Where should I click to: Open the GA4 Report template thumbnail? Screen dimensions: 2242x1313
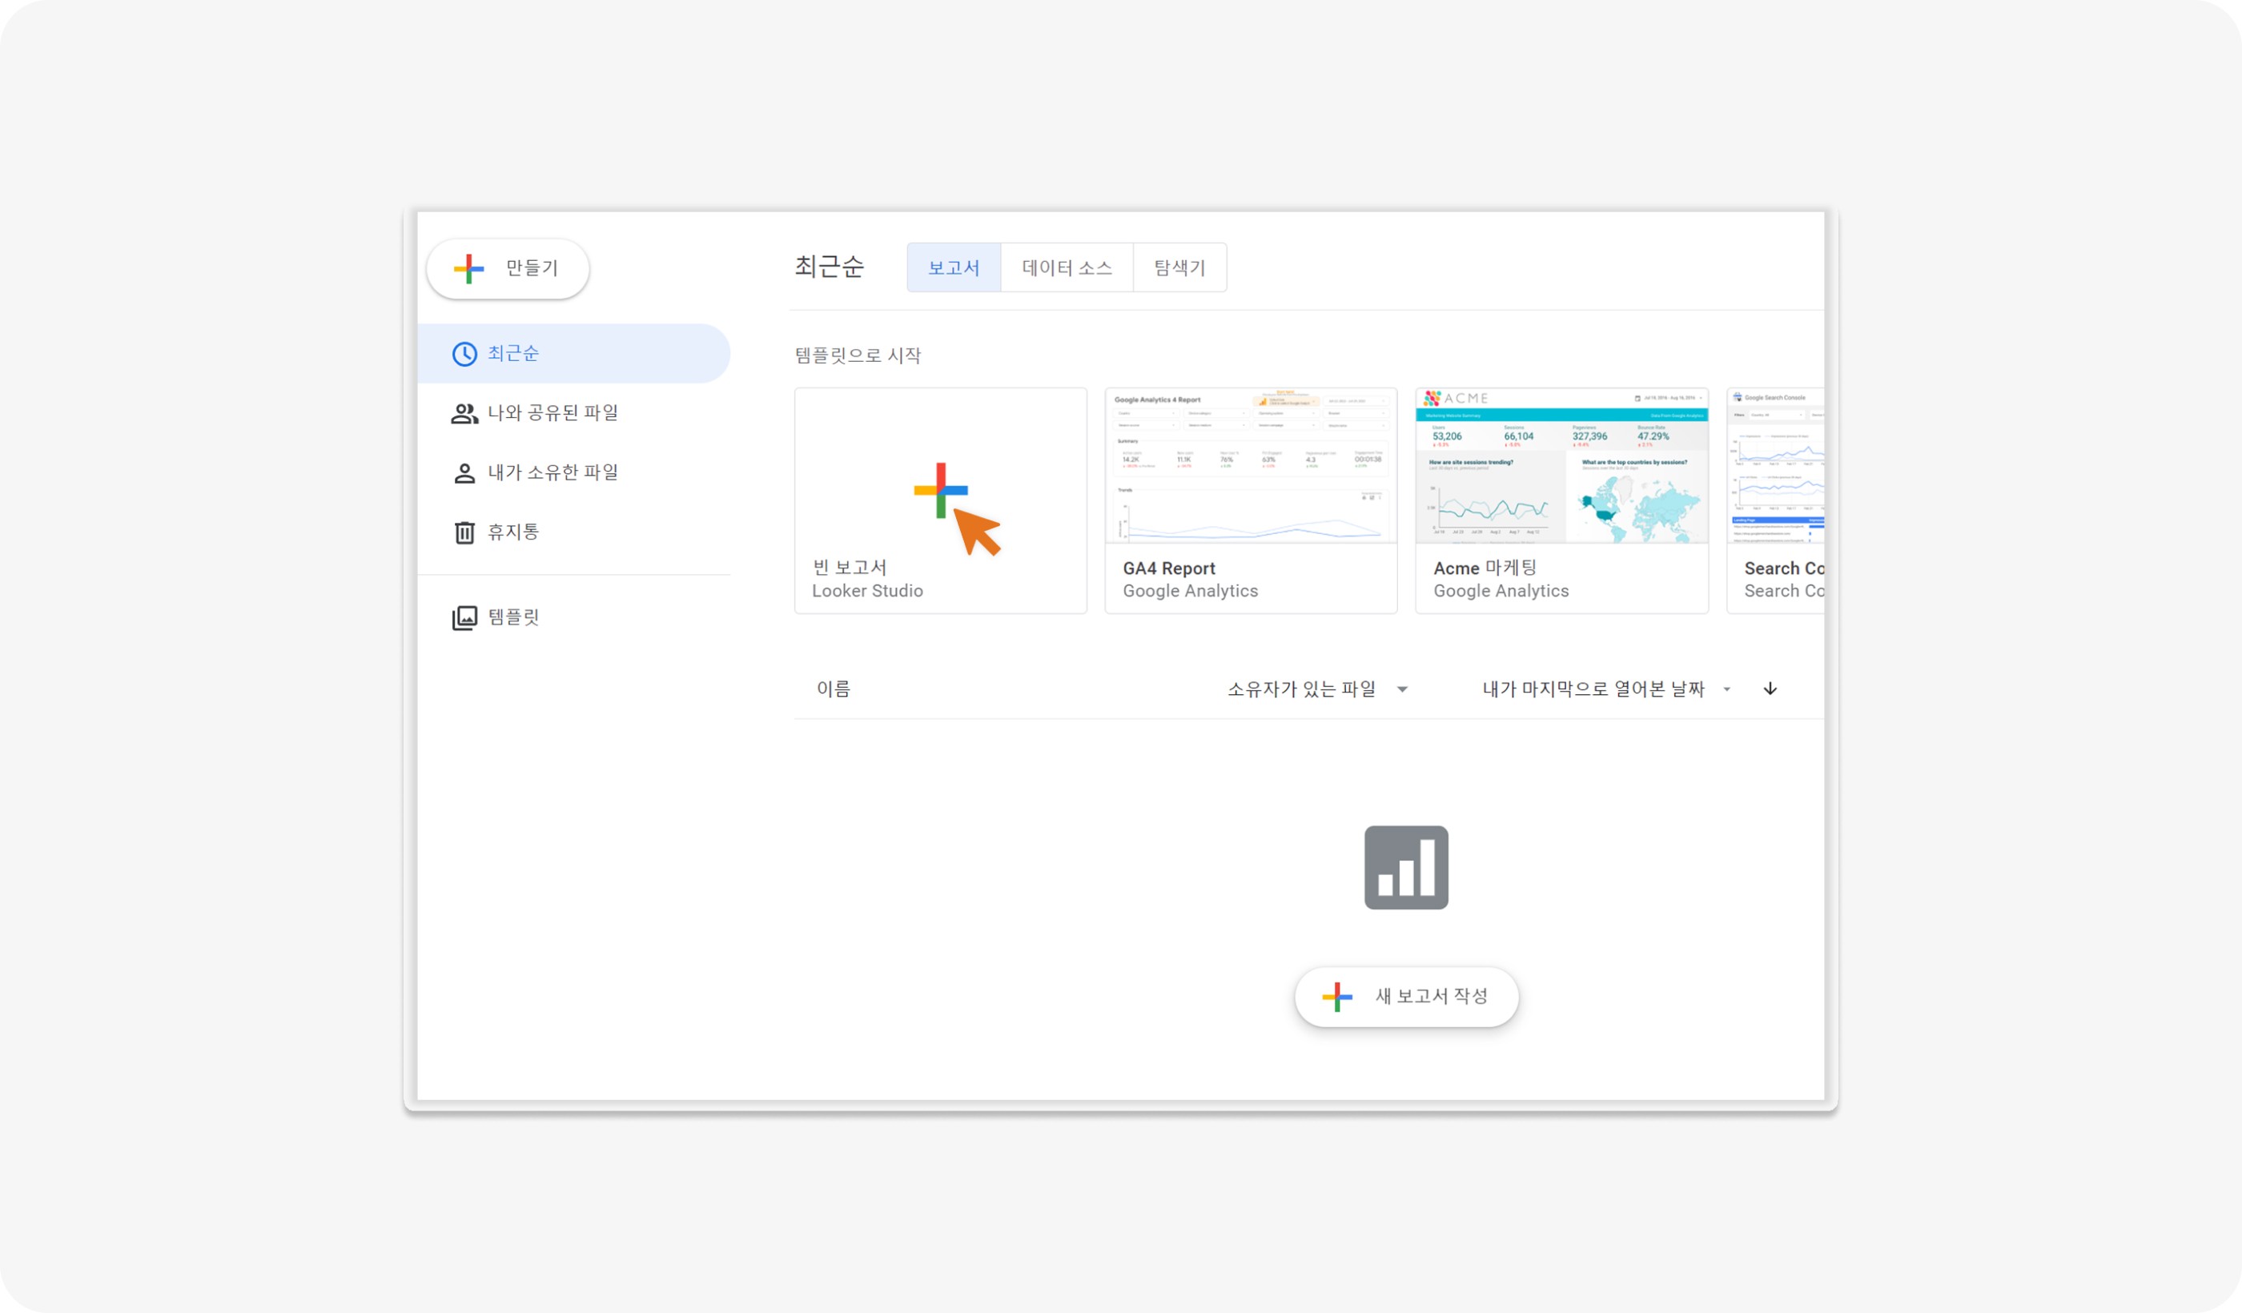(x=1251, y=465)
